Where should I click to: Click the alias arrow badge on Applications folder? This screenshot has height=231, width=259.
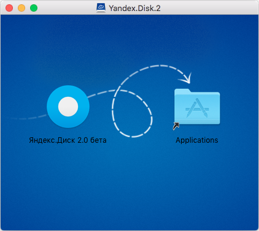click(176, 126)
